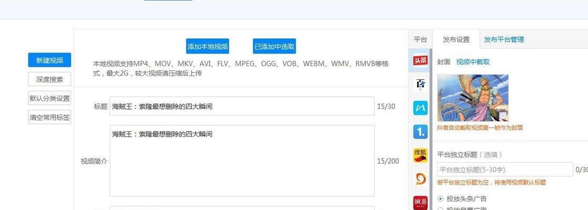Select the Baijiahao (百) platform icon
The image size is (588, 210).
420,85
